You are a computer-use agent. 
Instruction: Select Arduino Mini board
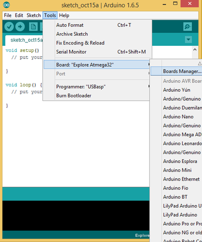pos(176,170)
